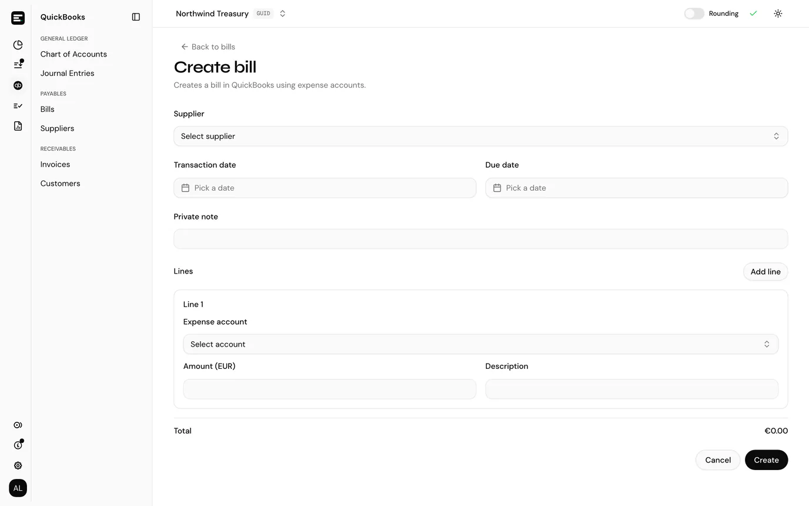Open the info icon with notification dot

click(18, 445)
